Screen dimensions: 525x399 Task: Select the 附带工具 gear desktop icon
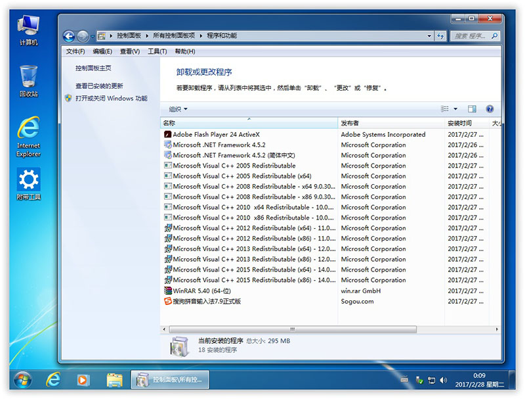pos(28,184)
